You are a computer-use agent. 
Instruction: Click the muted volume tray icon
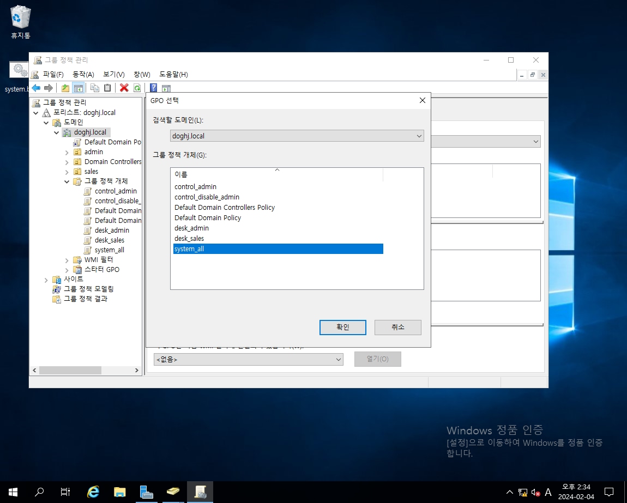pyautogui.click(x=535, y=492)
